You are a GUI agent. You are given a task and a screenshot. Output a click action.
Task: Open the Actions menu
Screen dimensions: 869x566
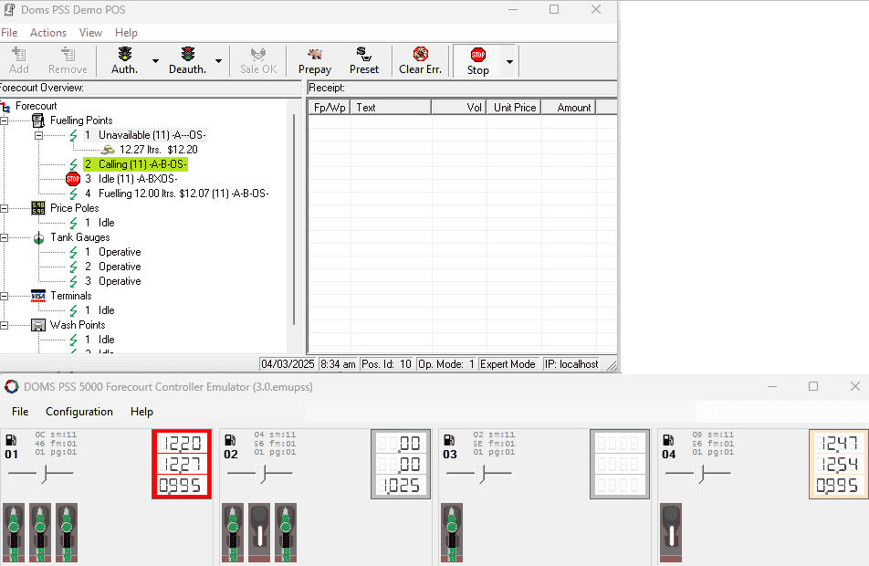[47, 33]
